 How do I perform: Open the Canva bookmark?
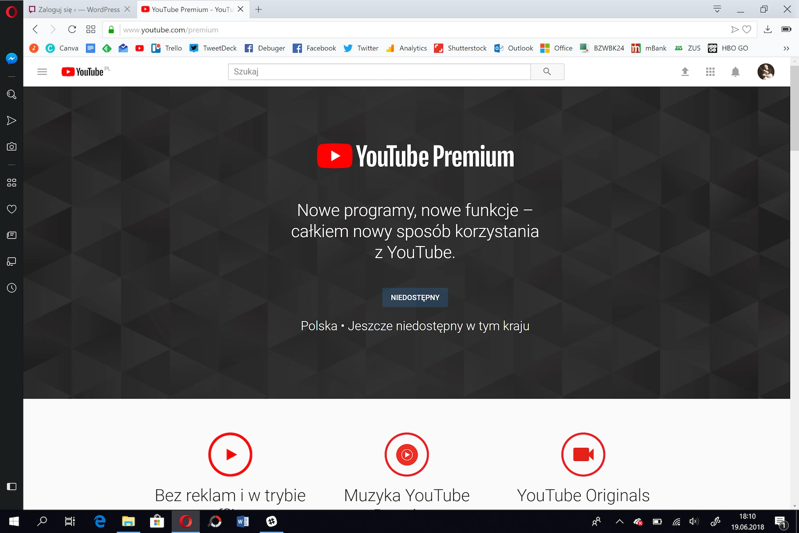point(62,48)
